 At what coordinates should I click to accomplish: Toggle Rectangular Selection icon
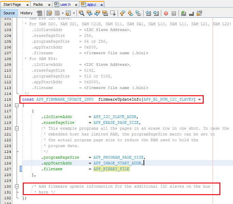[113, 13]
